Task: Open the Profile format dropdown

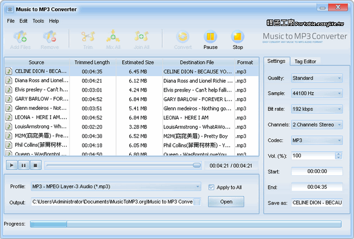Action: tap(116, 187)
